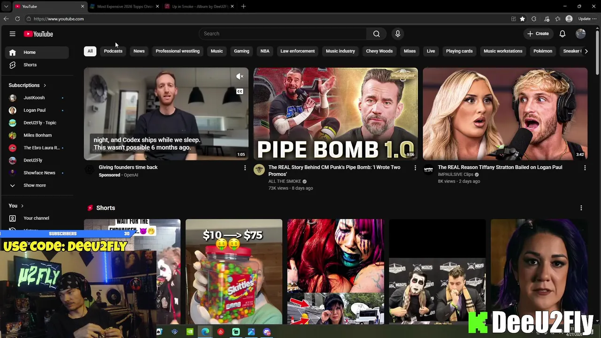The width and height of the screenshot is (601, 338).
Task: Open the browser tab search dropdown
Action: (6, 7)
